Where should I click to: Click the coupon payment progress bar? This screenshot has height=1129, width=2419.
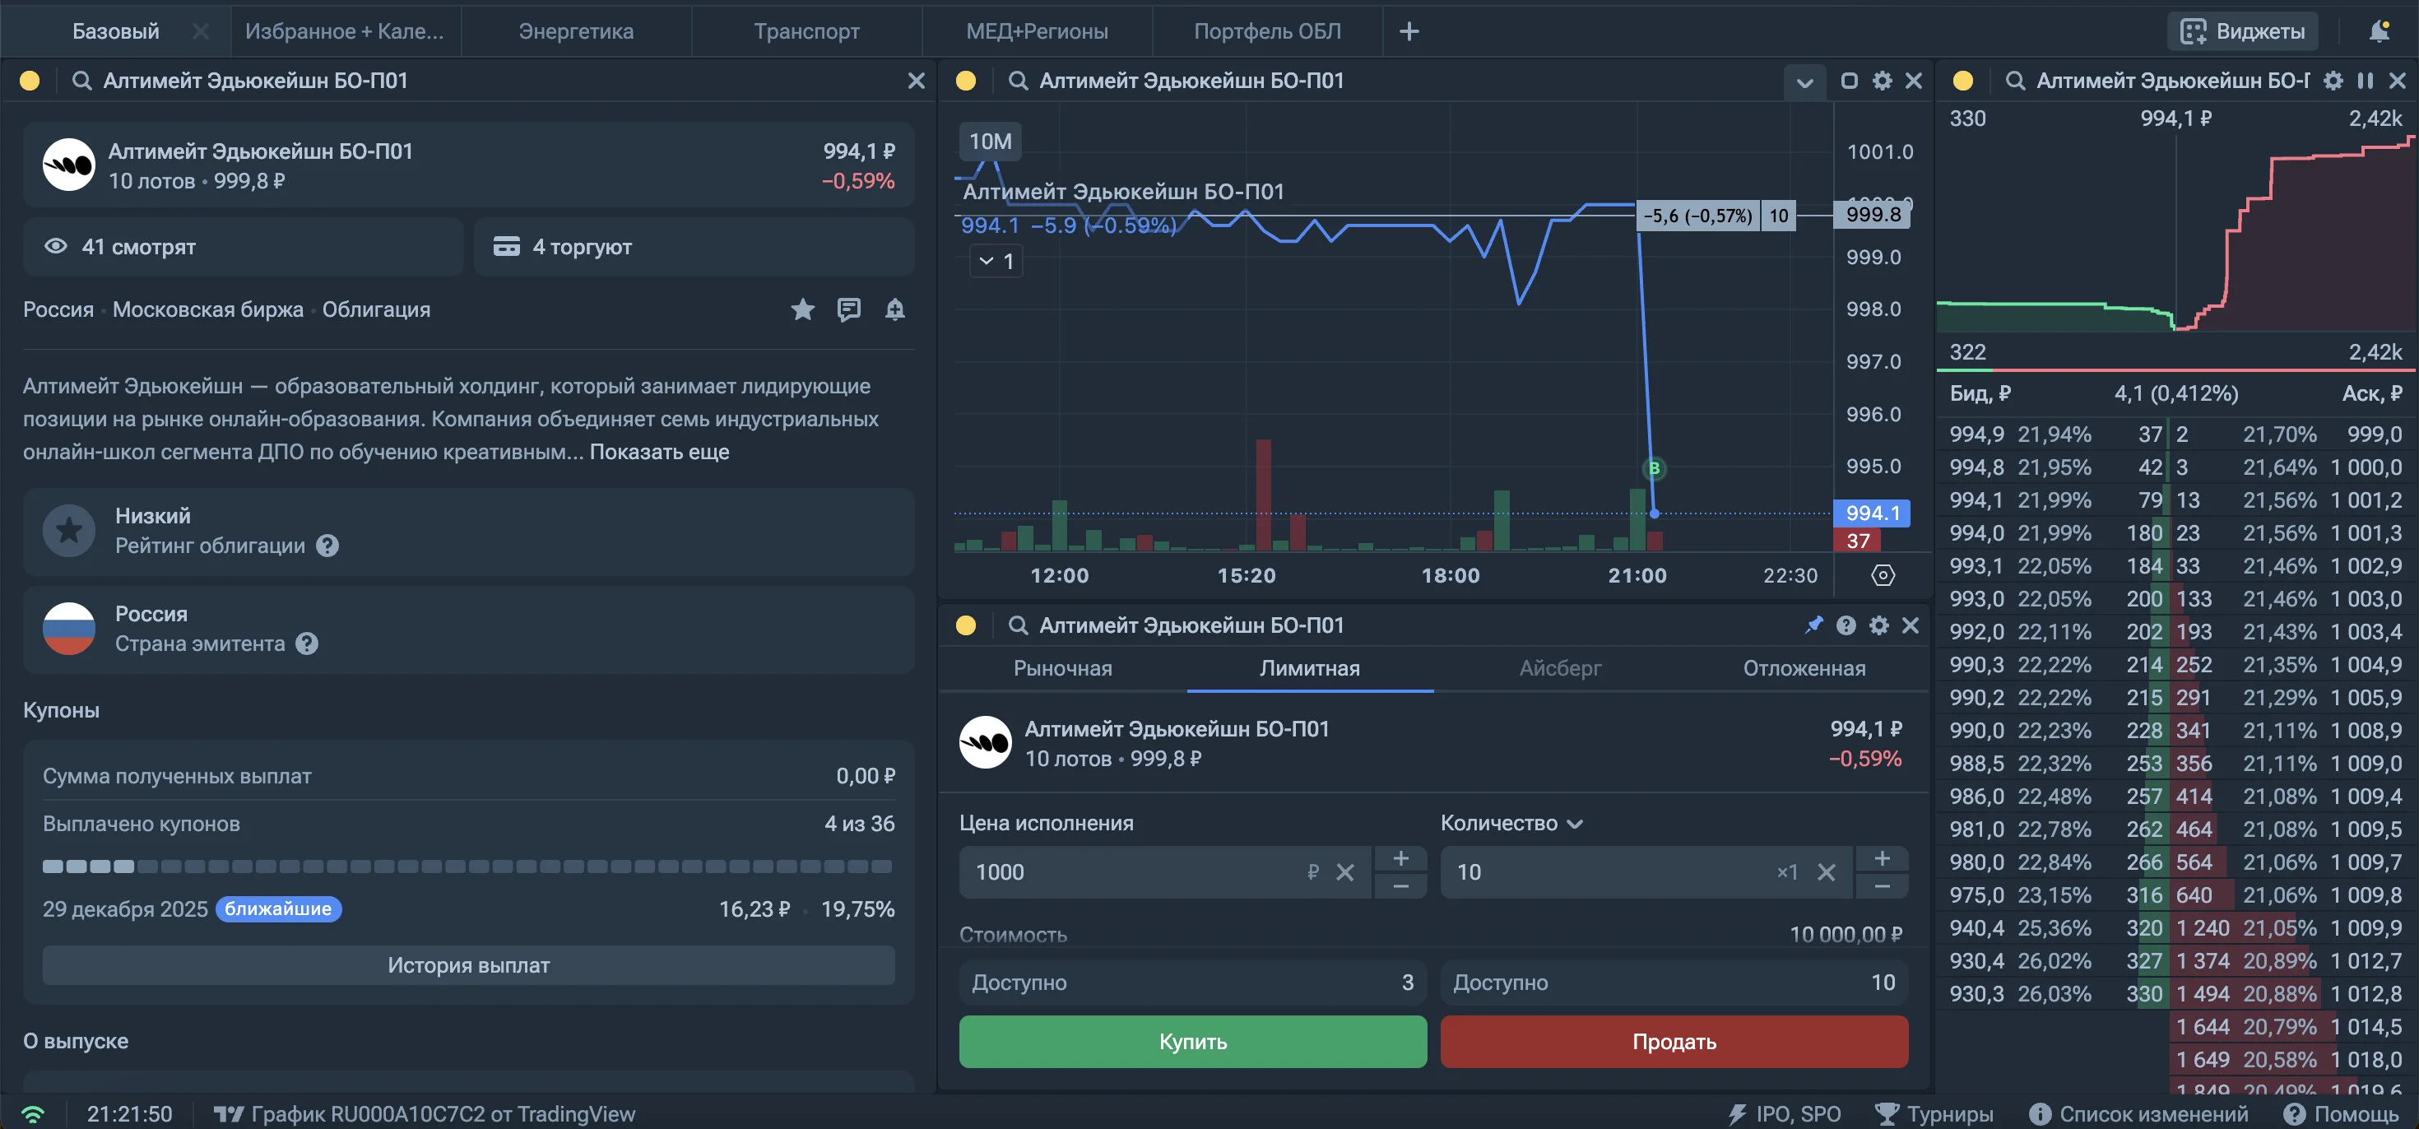tap(467, 866)
